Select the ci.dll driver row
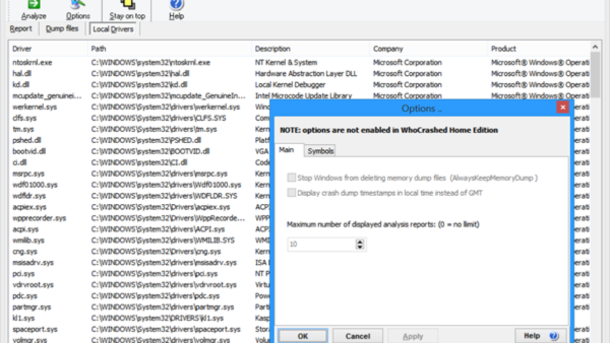This screenshot has width=610, height=343. coord(140,163)
